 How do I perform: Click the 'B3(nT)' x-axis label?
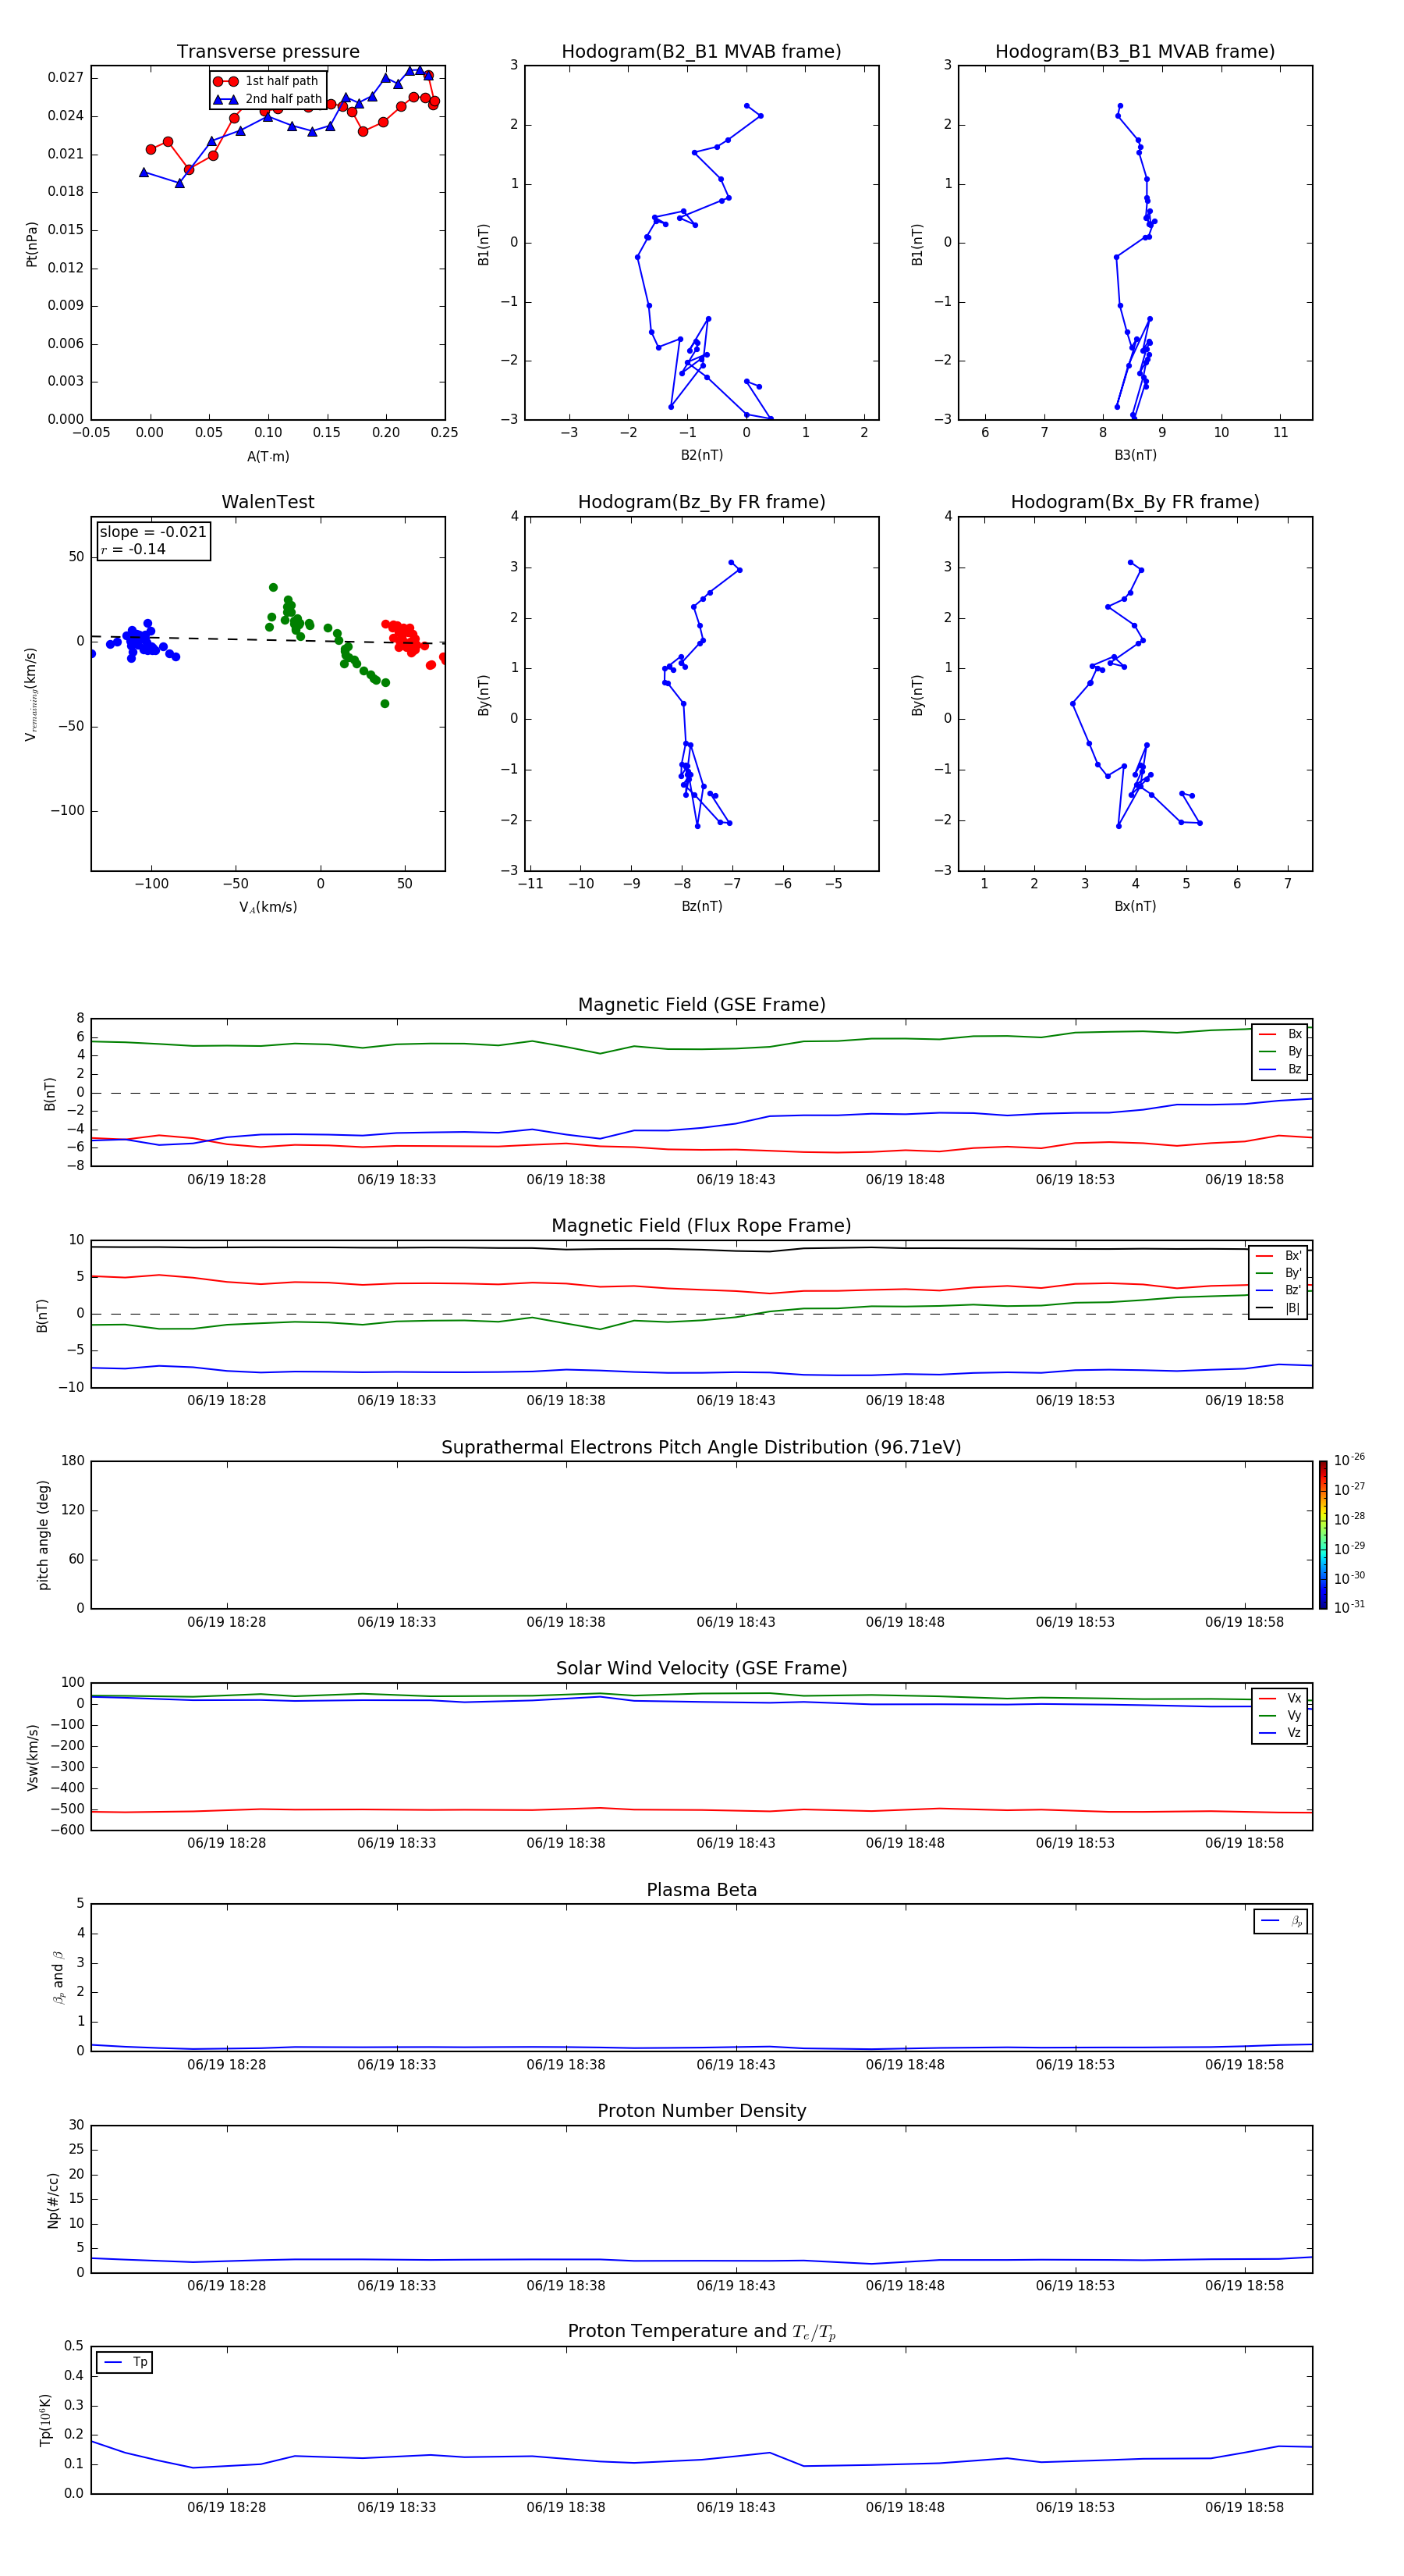click(1135, 455)
